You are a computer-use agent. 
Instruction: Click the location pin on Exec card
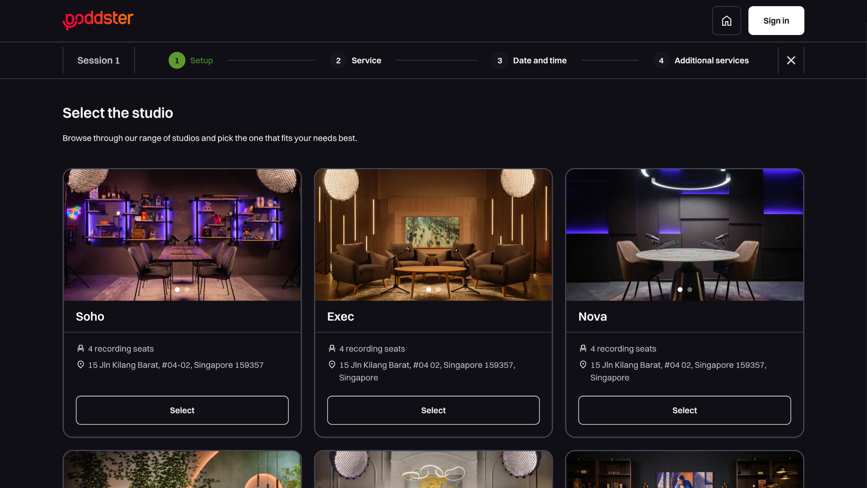pos(332,364)
